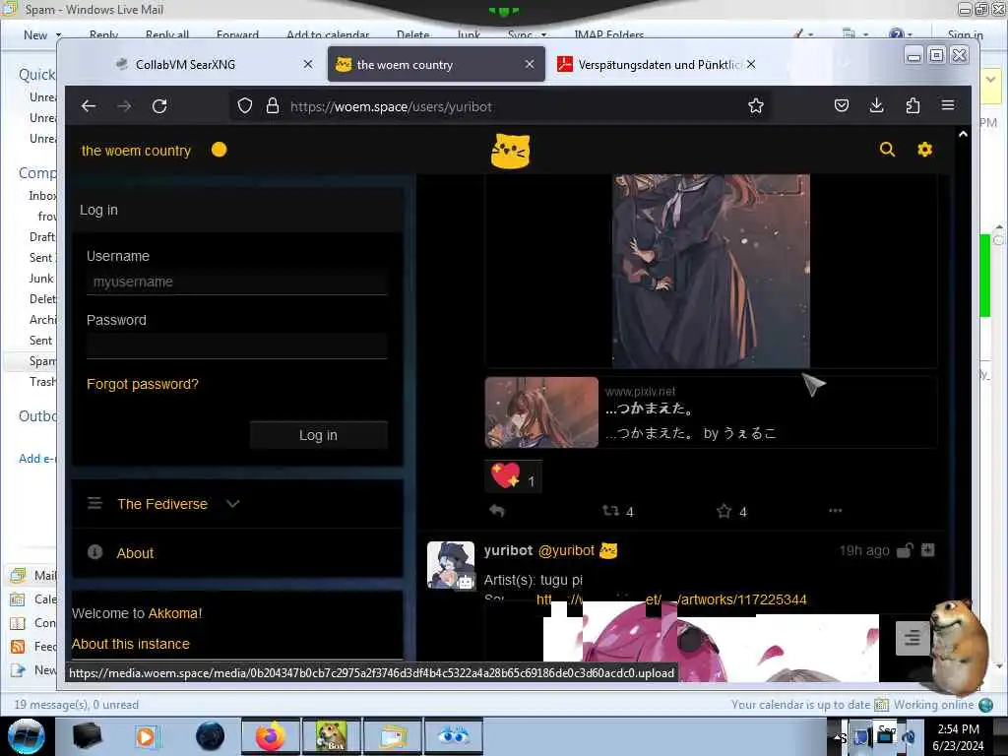Open help dropdown in Live Mail
Image resolution: width=1008 pixels, height=756 pixels.
[x=910, y=34]
